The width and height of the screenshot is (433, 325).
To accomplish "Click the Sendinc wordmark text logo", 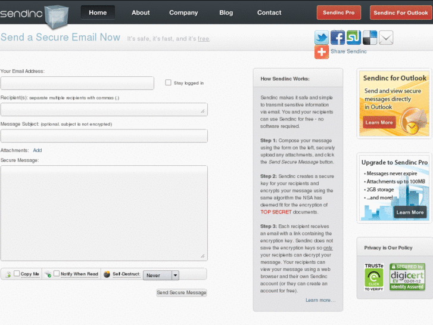I will (21, 13).
